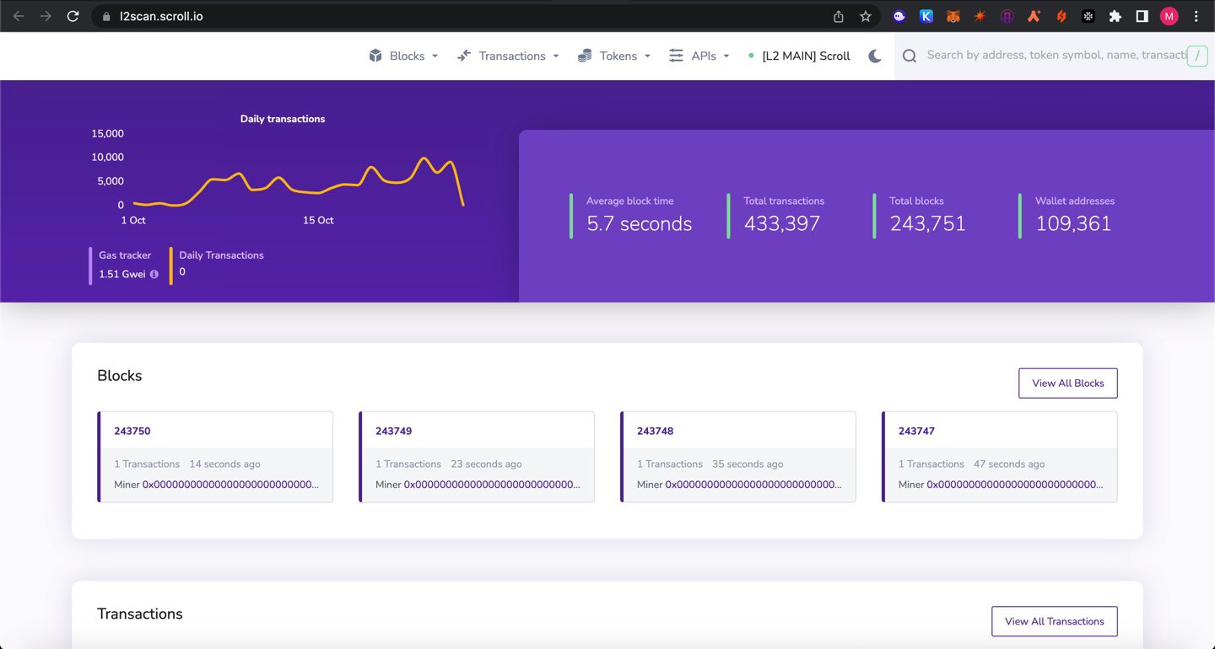Viewport: 1215px width, 649px height.
Task: Open the [L2 MAIN] Scroll network selector
Action: click(x=800, y=56)
